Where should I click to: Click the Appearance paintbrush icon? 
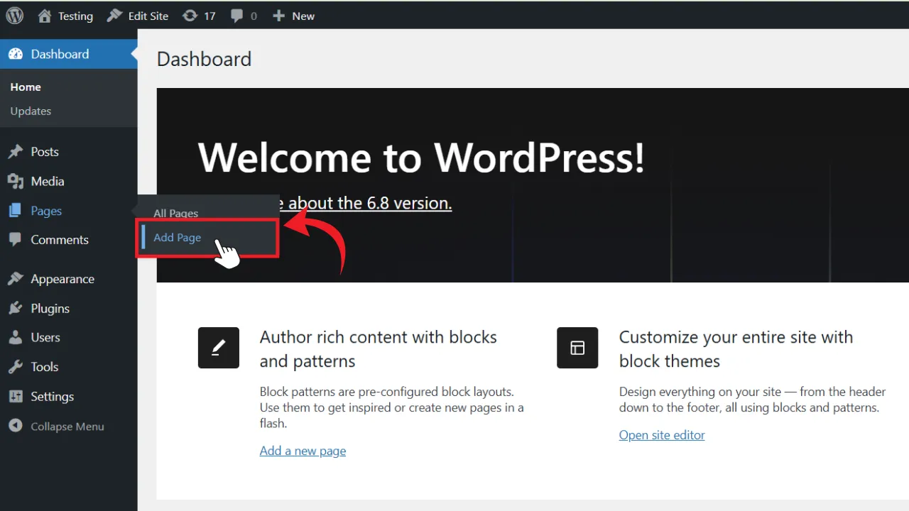[16, 279]
